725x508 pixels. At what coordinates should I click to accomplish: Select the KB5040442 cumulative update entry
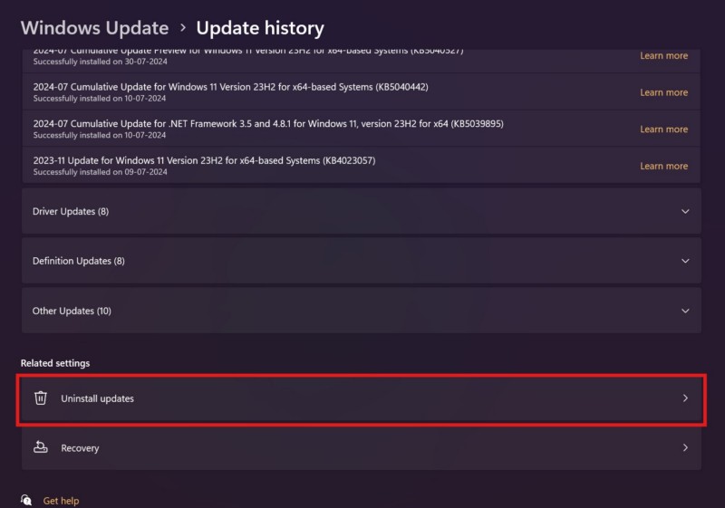(x=230, y=87)
